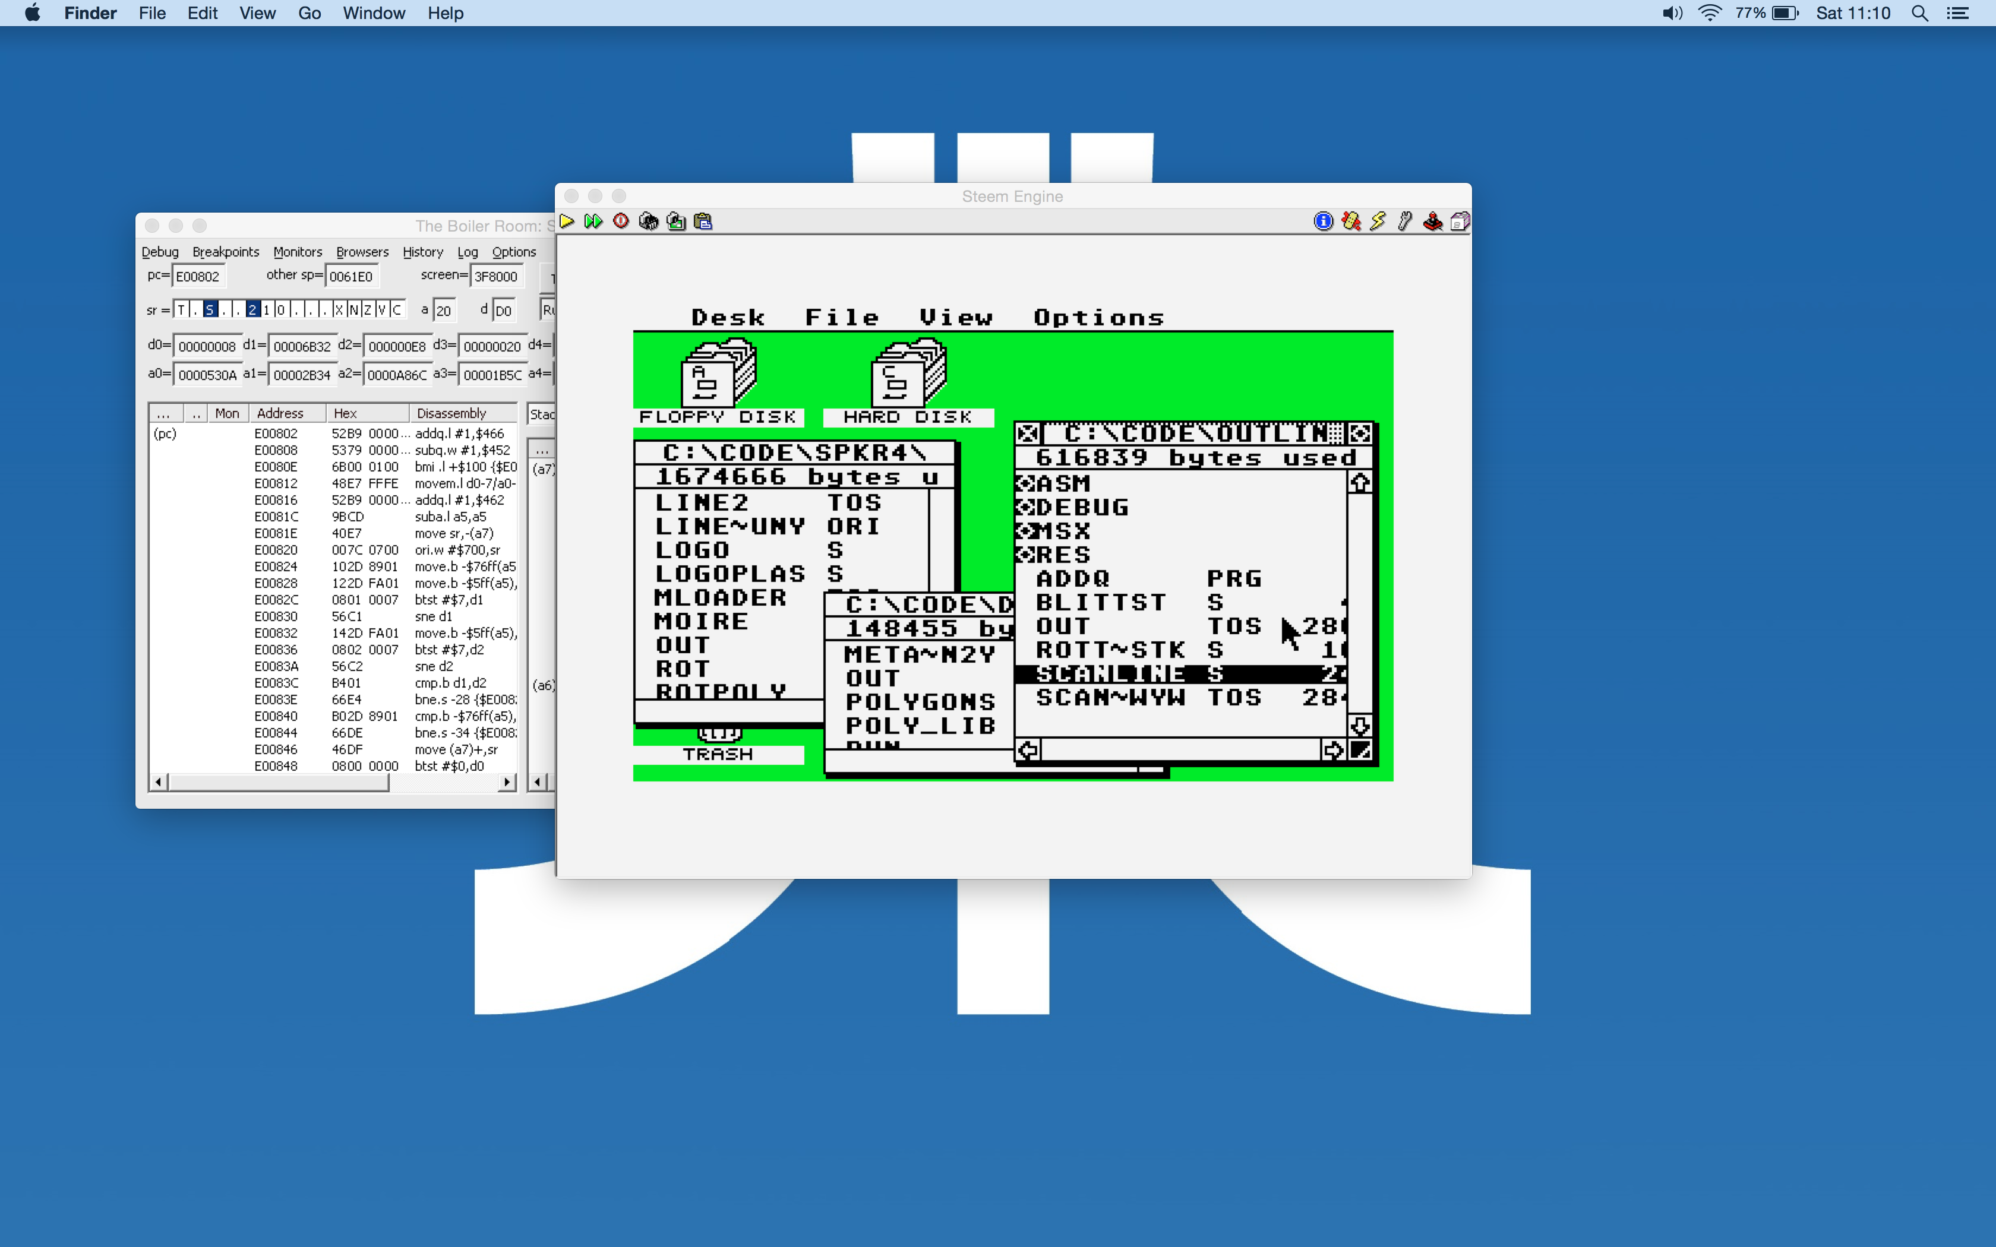Image resolution: width=1996 pixels, height=1247 pixels.
Task: Open the Wi-Fi status menu
Action: (x=1710, y=13)
